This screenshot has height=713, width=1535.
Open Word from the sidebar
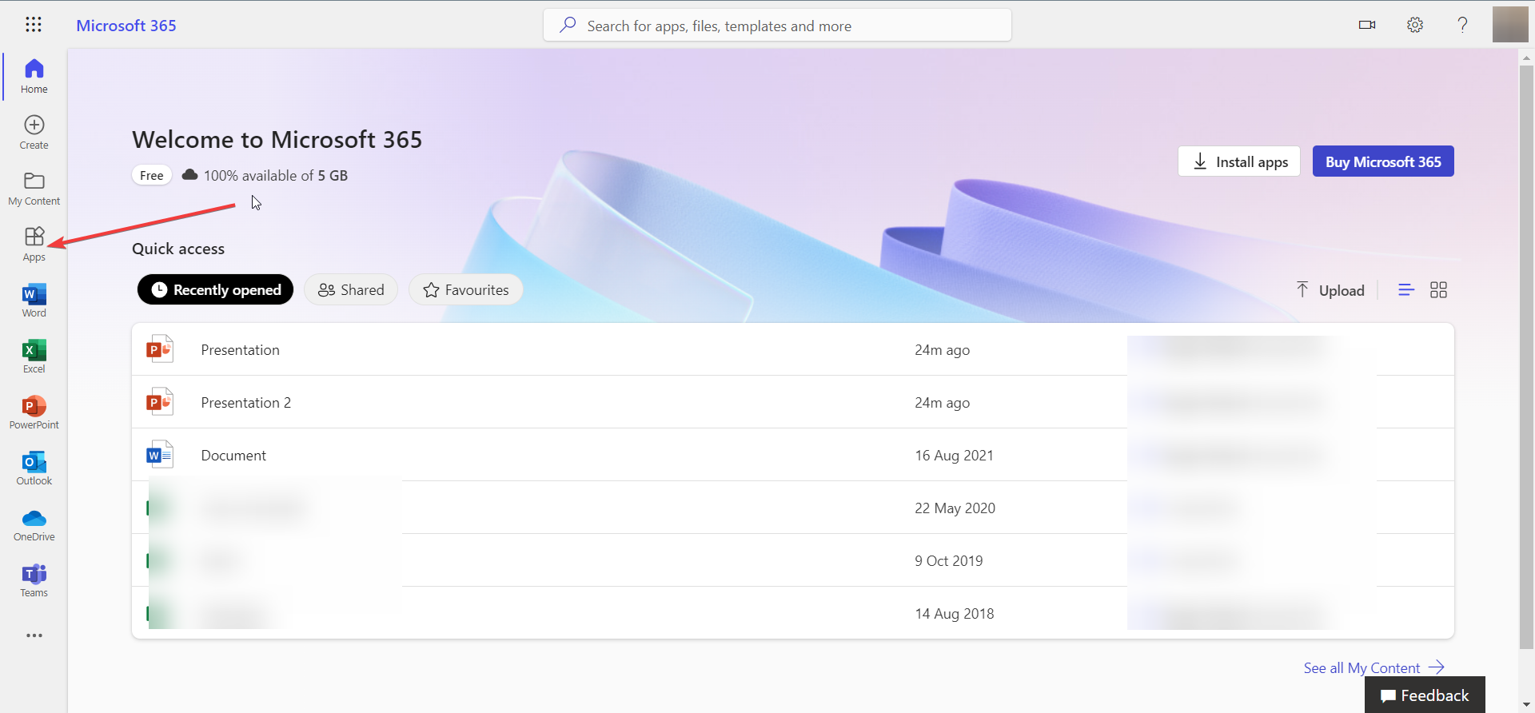pyautogui.click(x=34, y=300)
